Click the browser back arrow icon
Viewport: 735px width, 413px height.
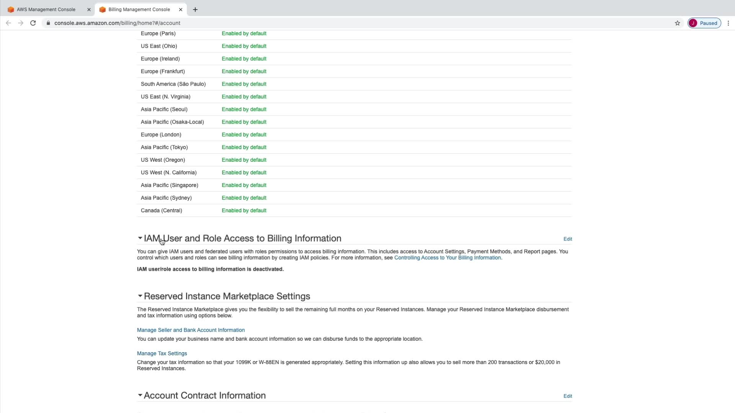pyautogui.click(x=8, y=23)
